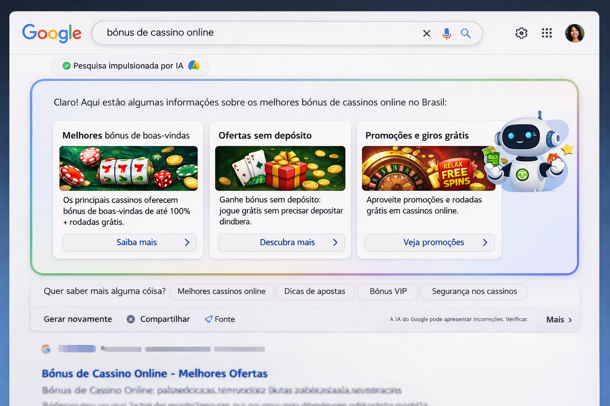Screen dimensions: 610x406
Task: Click the Pesquisa impulsionada por IA badge
Action: click(131, 66)
